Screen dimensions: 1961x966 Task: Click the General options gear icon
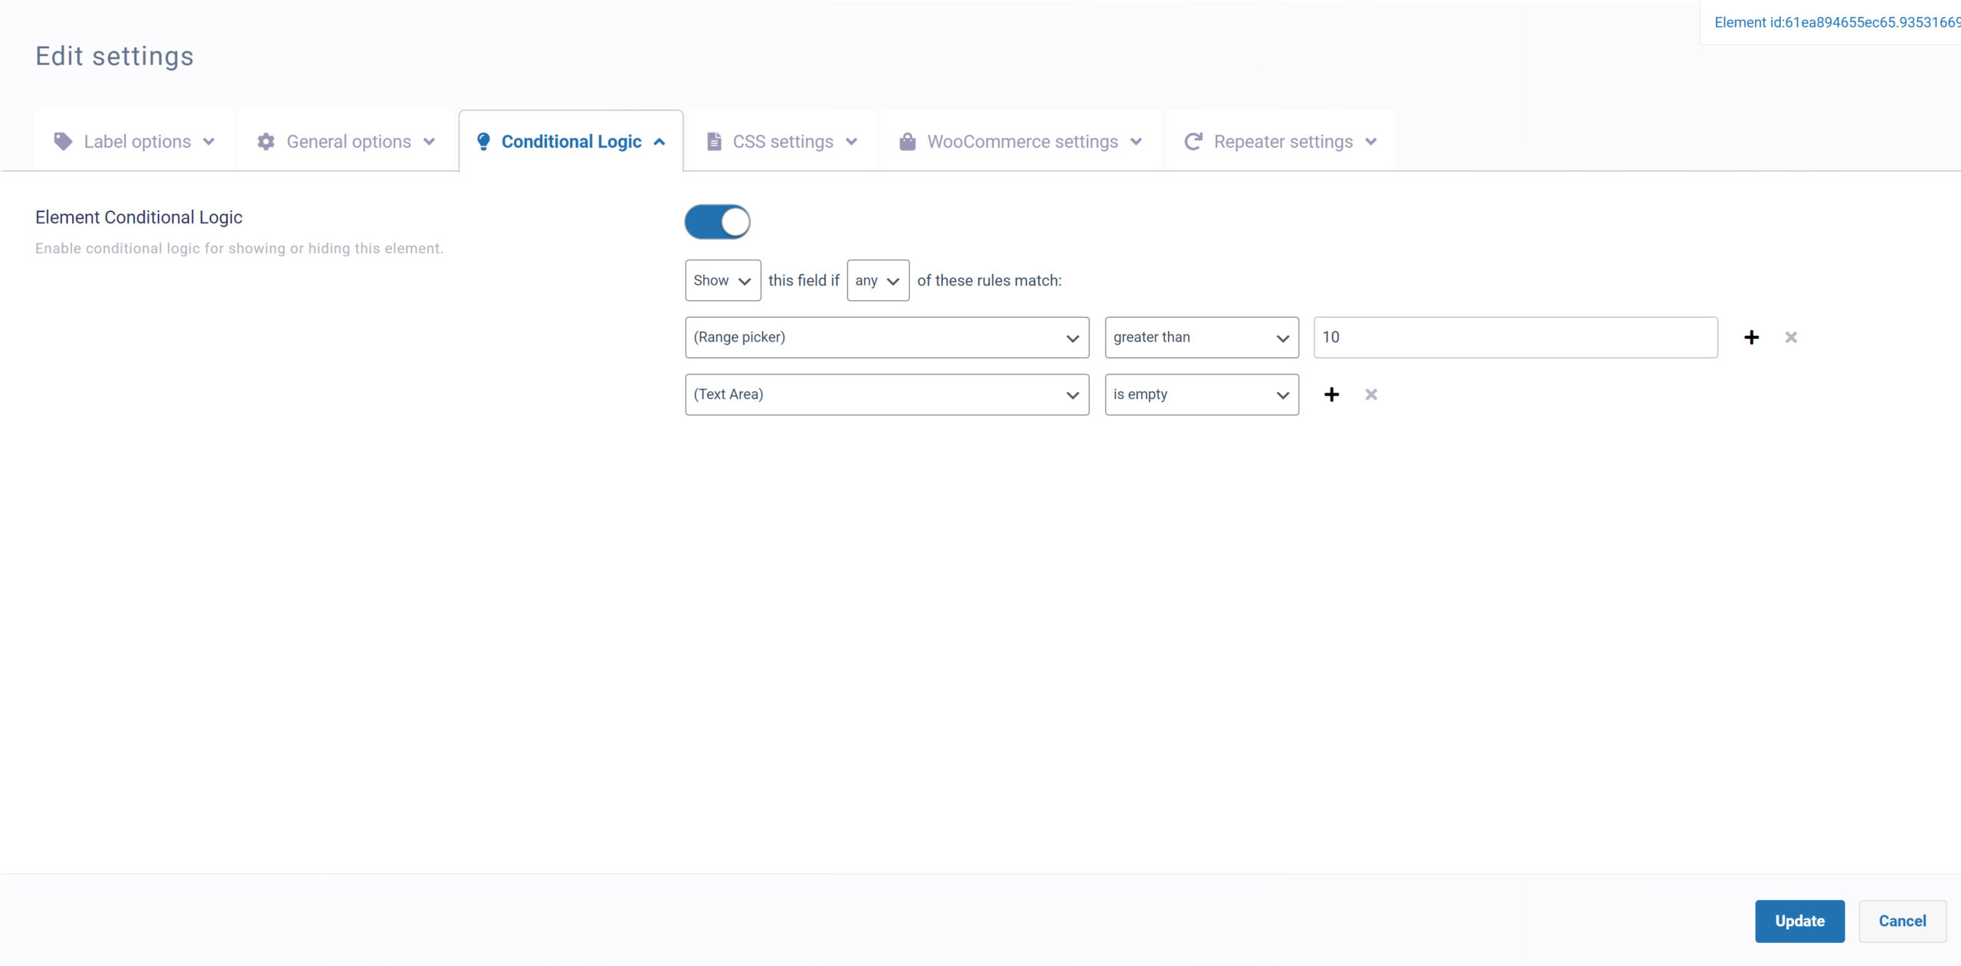click(266, 142)
